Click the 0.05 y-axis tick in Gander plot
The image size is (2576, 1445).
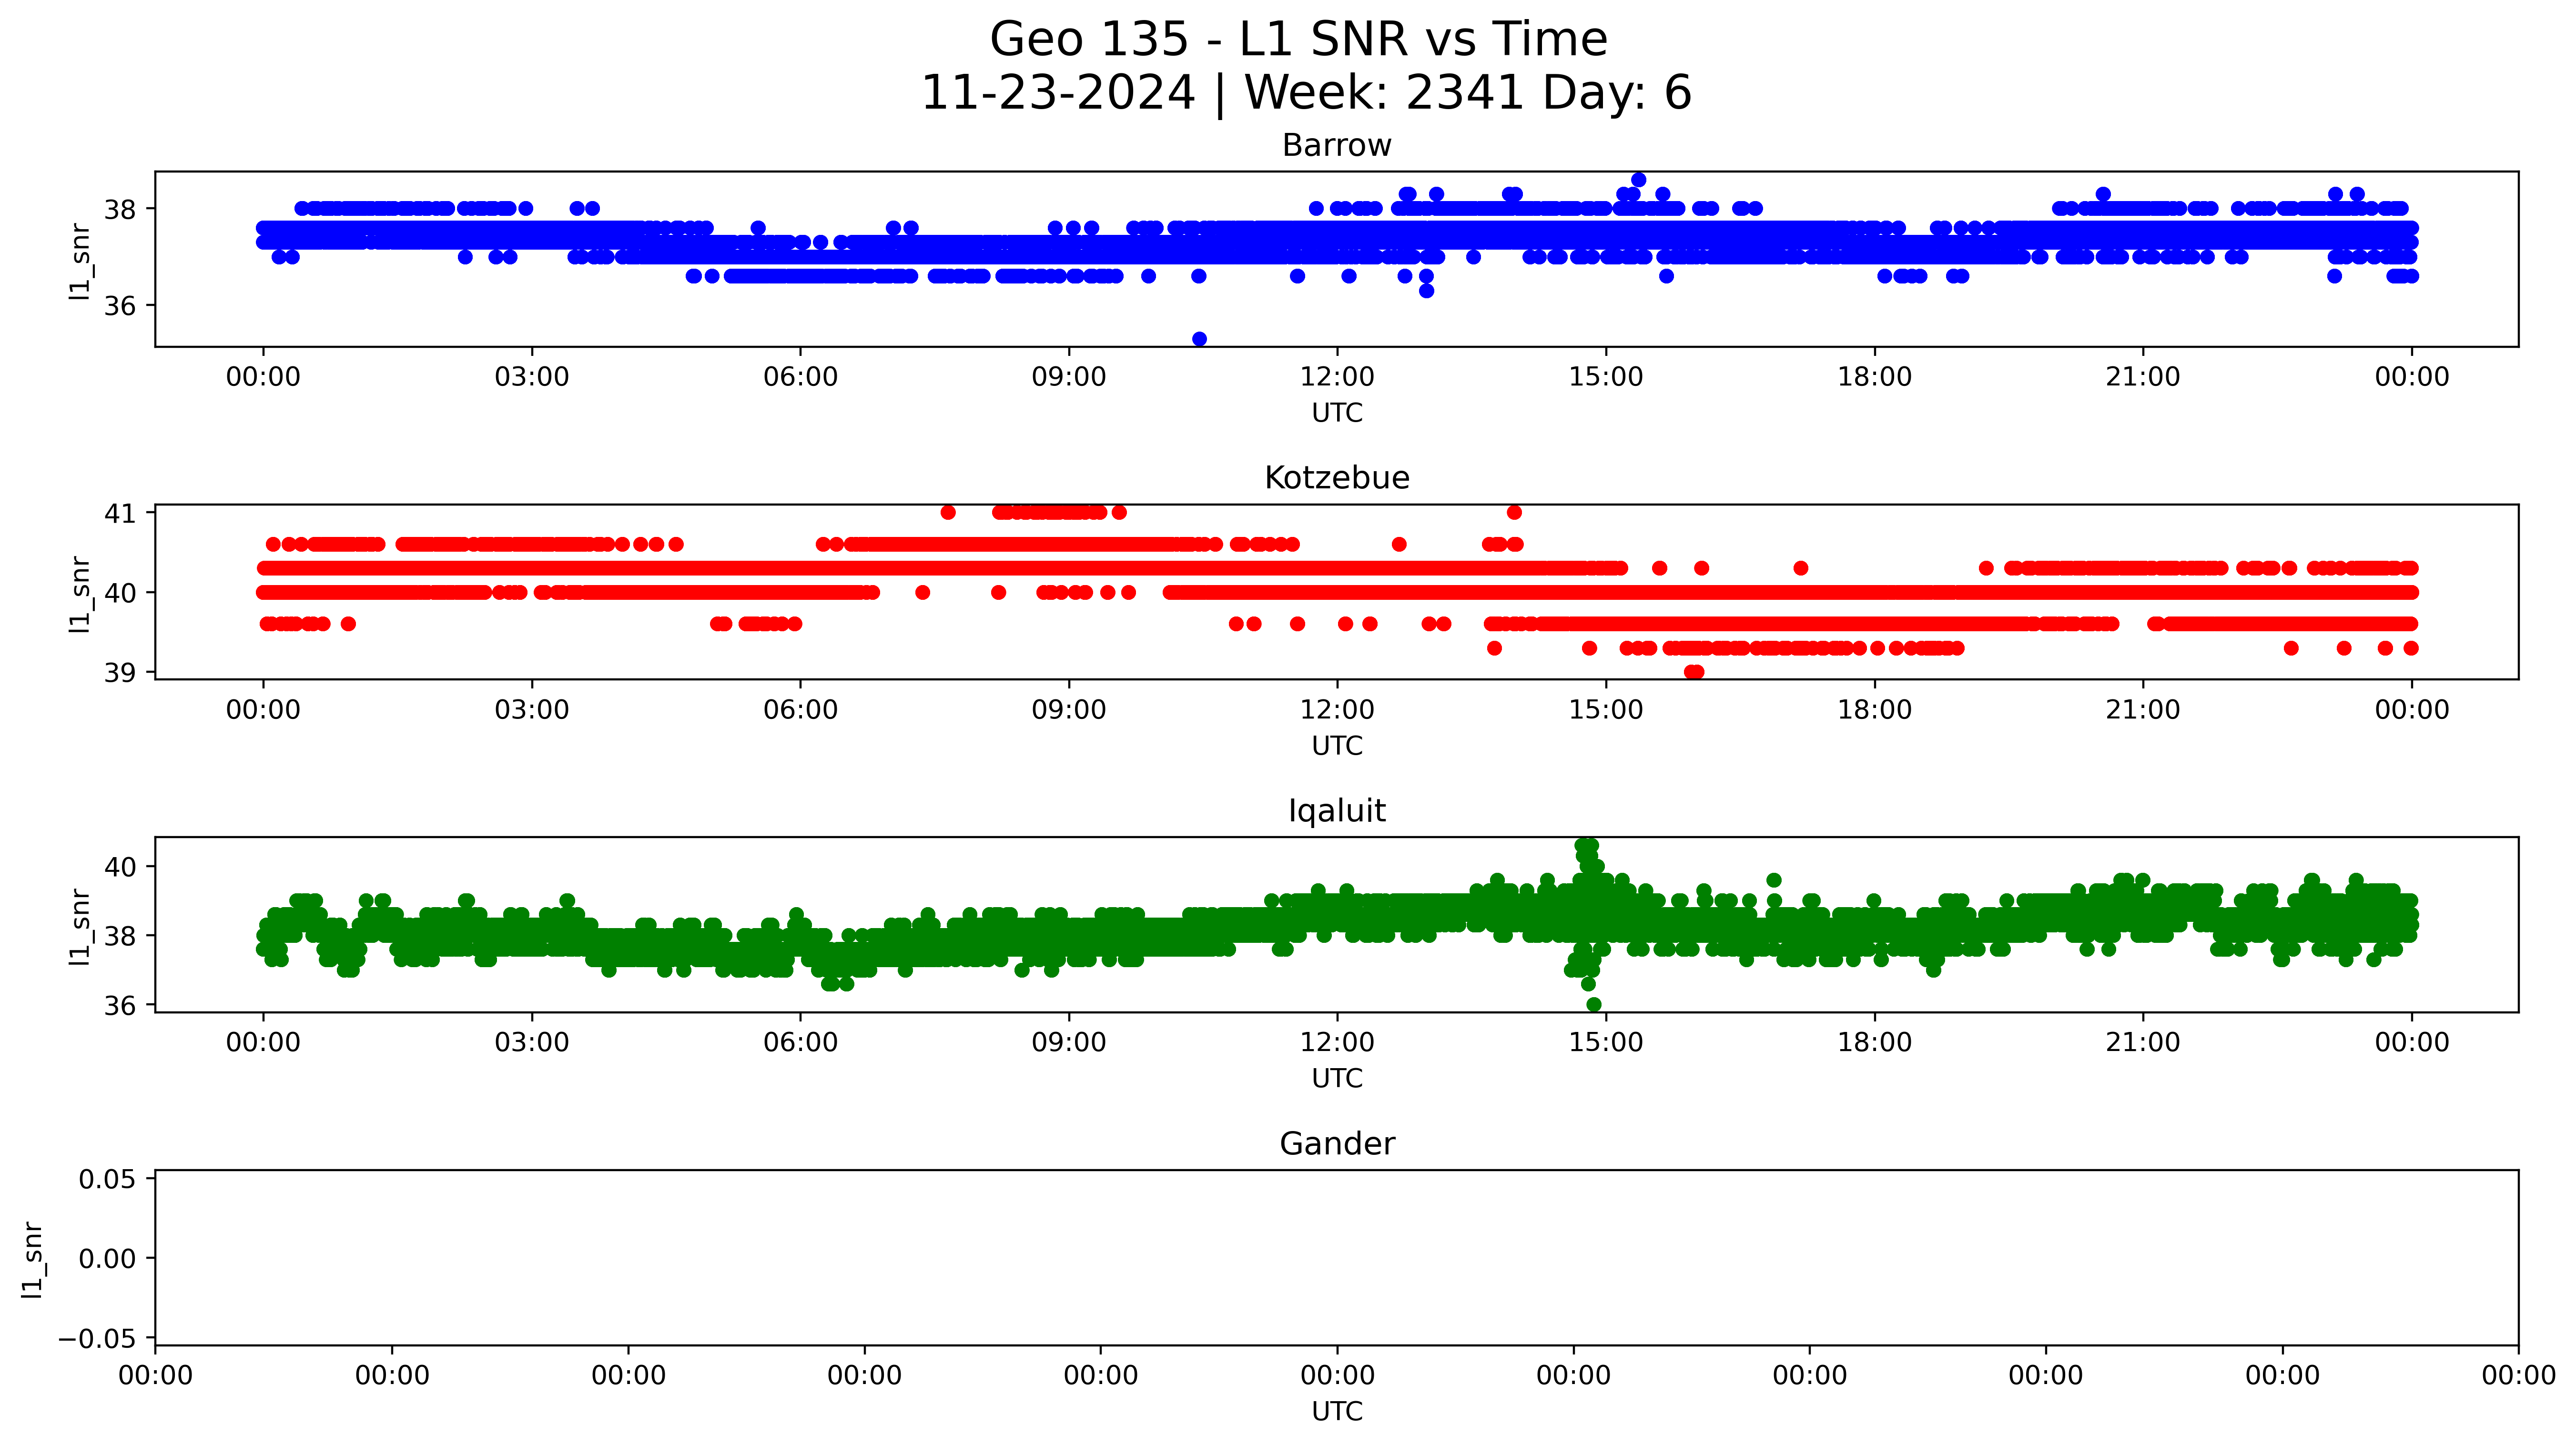pos(107,1179)
